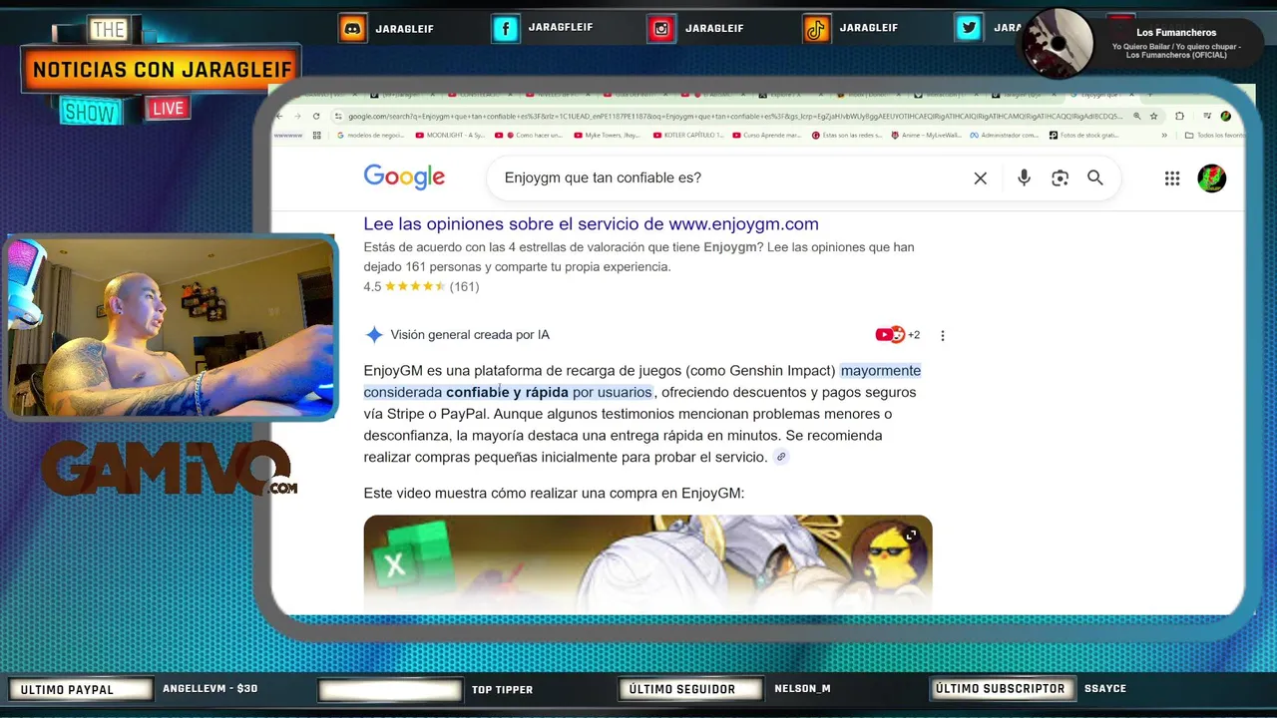Open the 'Todos los favoritos' bookmarks folder
This screenshot has height=718, width=1277.
(x=1215, y=136)
